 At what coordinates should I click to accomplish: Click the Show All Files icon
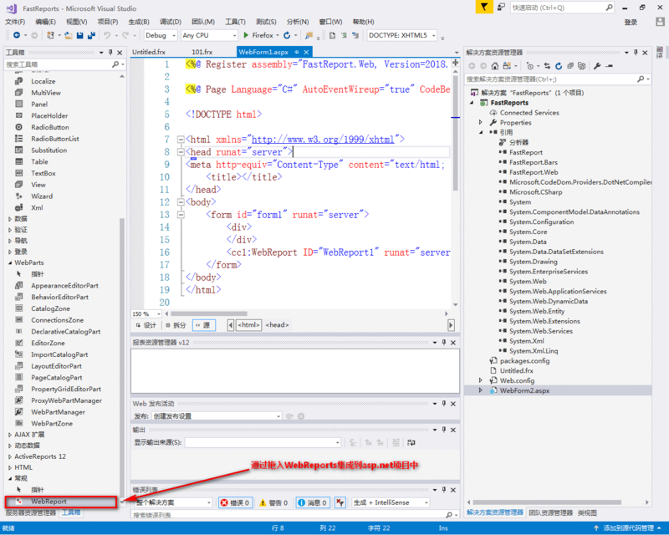581,66
